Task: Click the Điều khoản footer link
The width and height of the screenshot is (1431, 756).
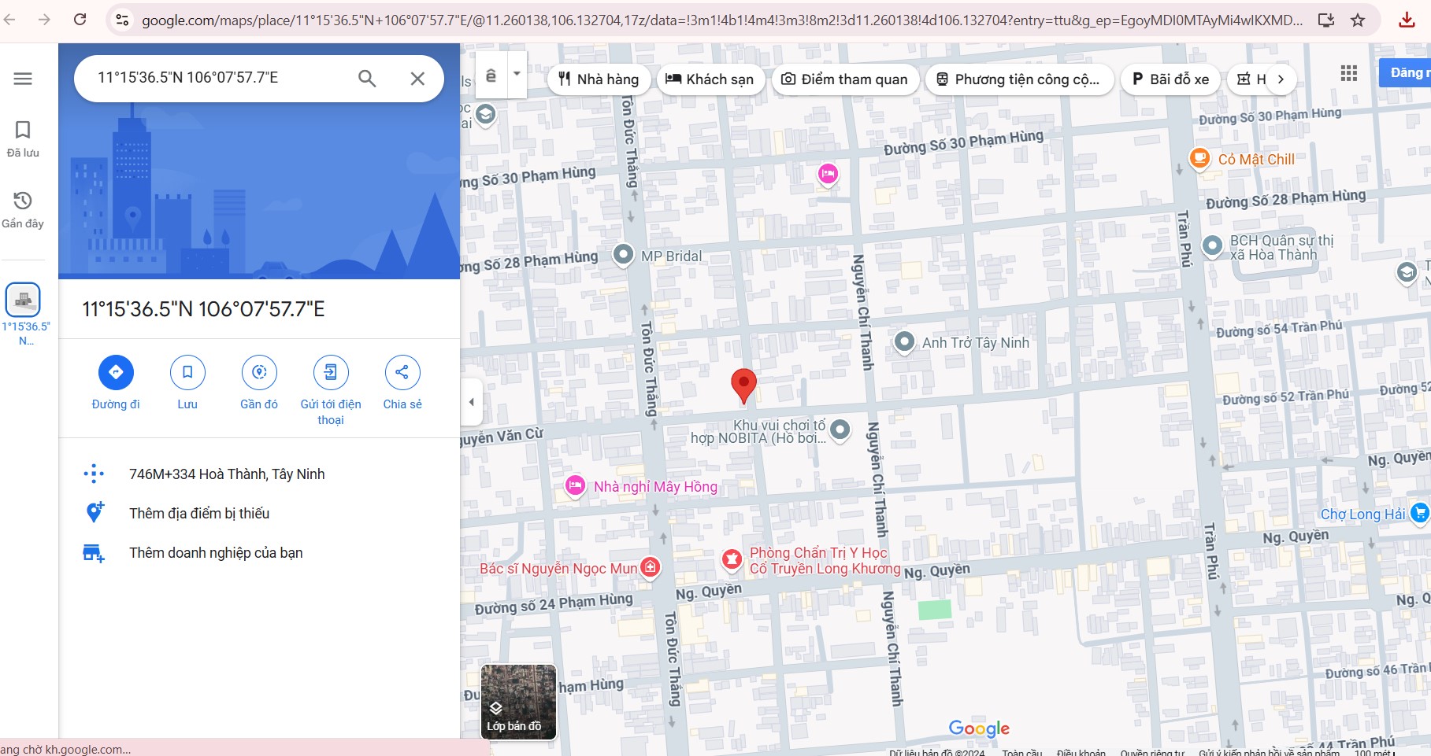Action: click(x=1081, y=753)
